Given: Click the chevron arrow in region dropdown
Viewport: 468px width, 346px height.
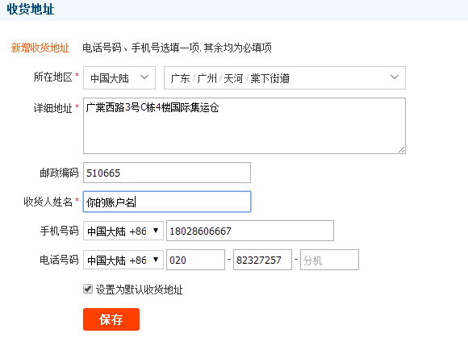Looking at the screenshot, I should point(144,77).
